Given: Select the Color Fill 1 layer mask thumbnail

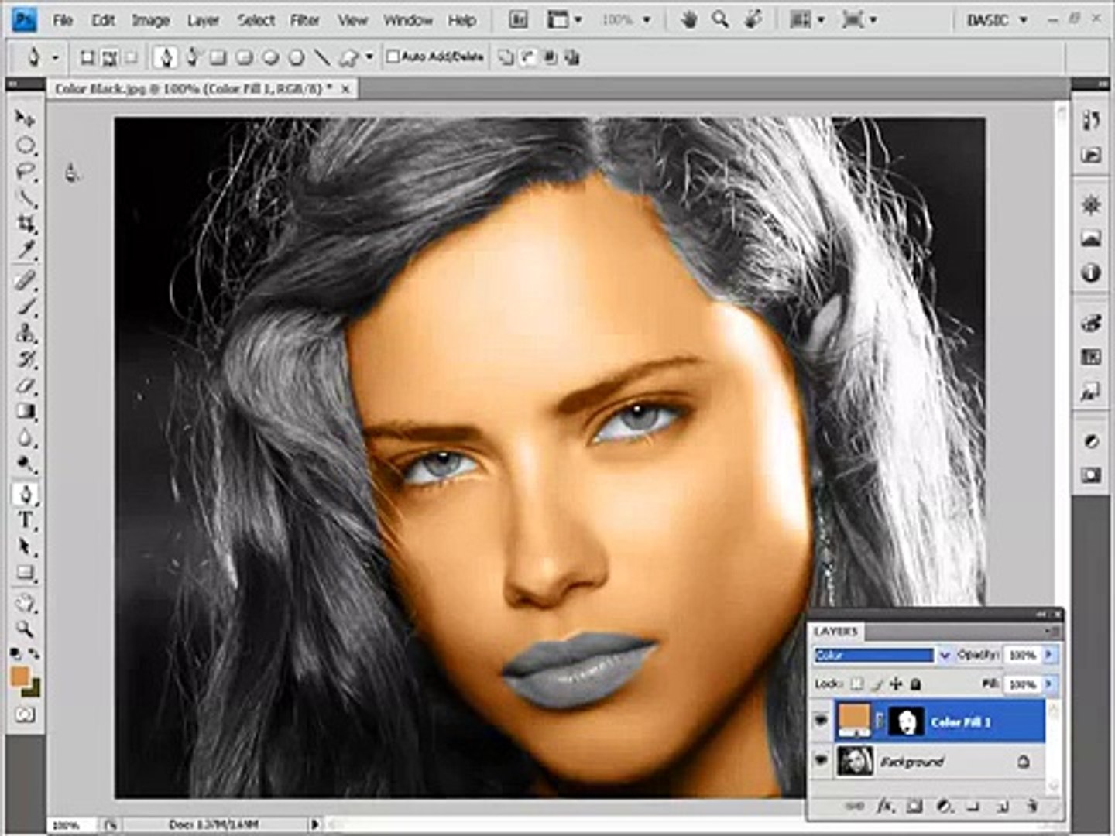Looking at the screenshot, I should (x=904, y=721).
